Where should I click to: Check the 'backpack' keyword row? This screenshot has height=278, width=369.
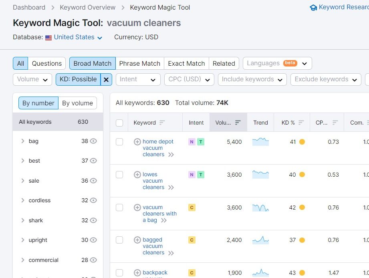(119, 272)
